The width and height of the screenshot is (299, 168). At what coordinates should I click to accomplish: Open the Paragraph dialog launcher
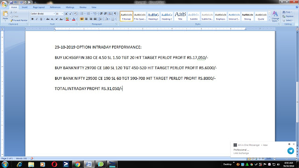point(116,24)
